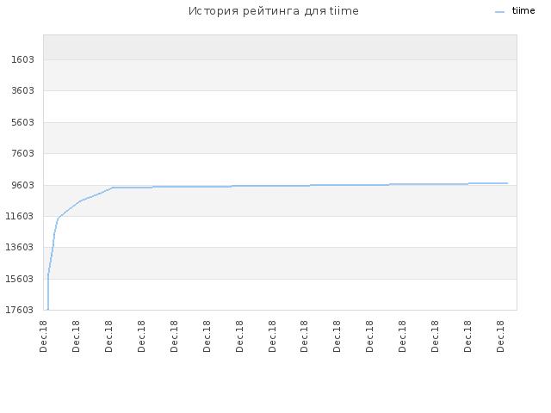Click the 1603 y-axis label

(23, 59)
